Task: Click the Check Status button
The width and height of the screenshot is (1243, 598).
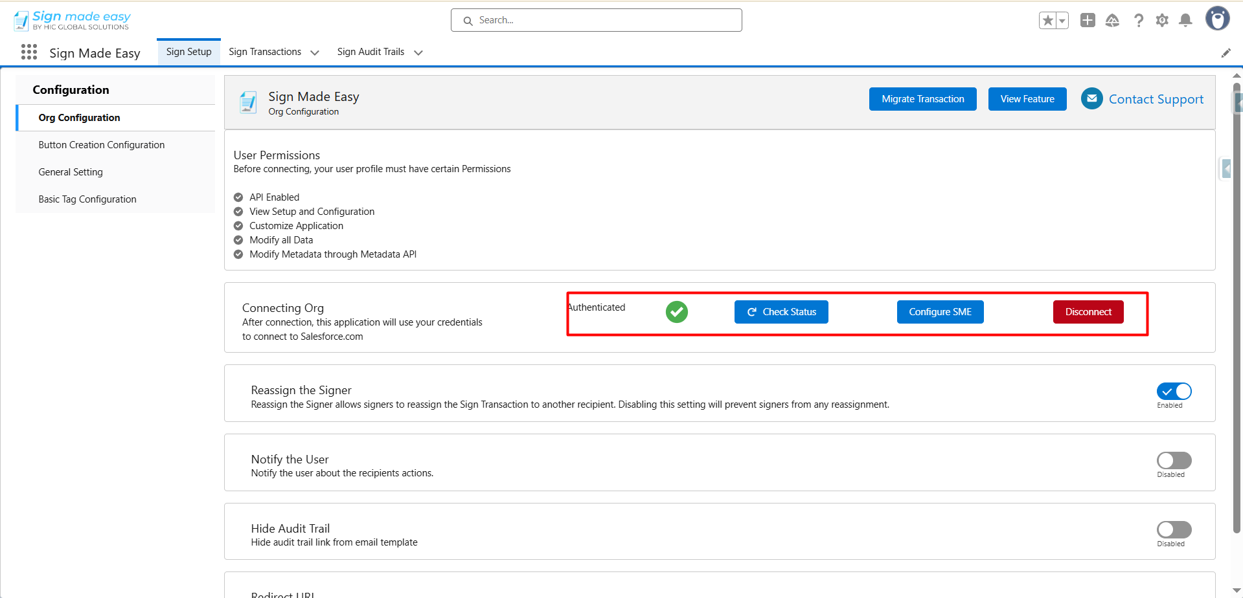Action: click(x=781, y=312)
